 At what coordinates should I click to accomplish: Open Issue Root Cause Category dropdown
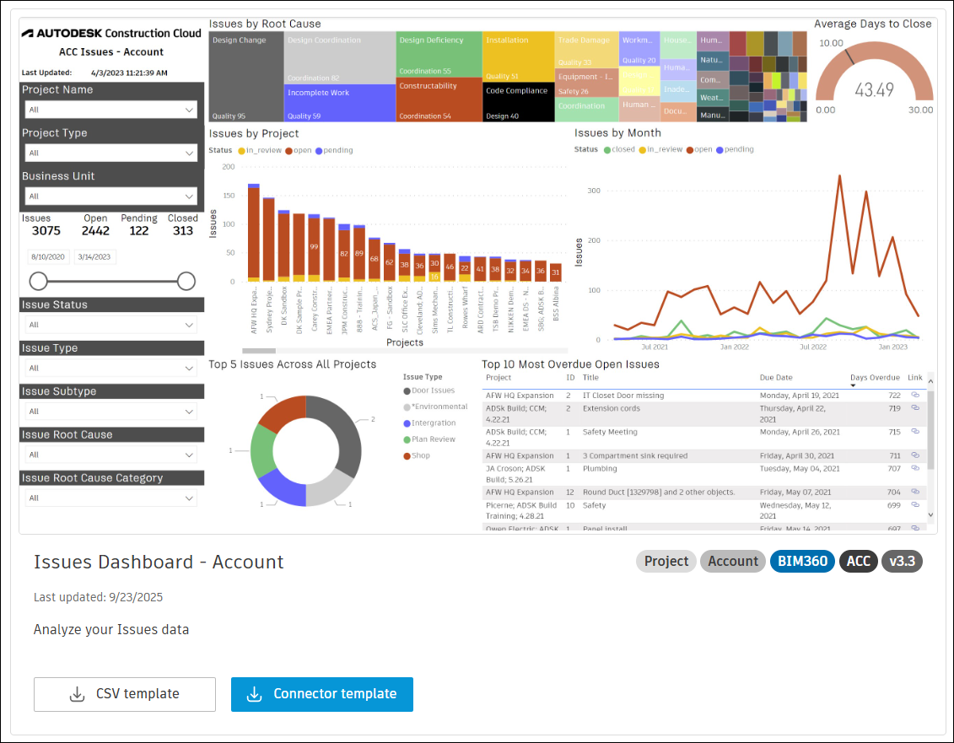(111, 498)
